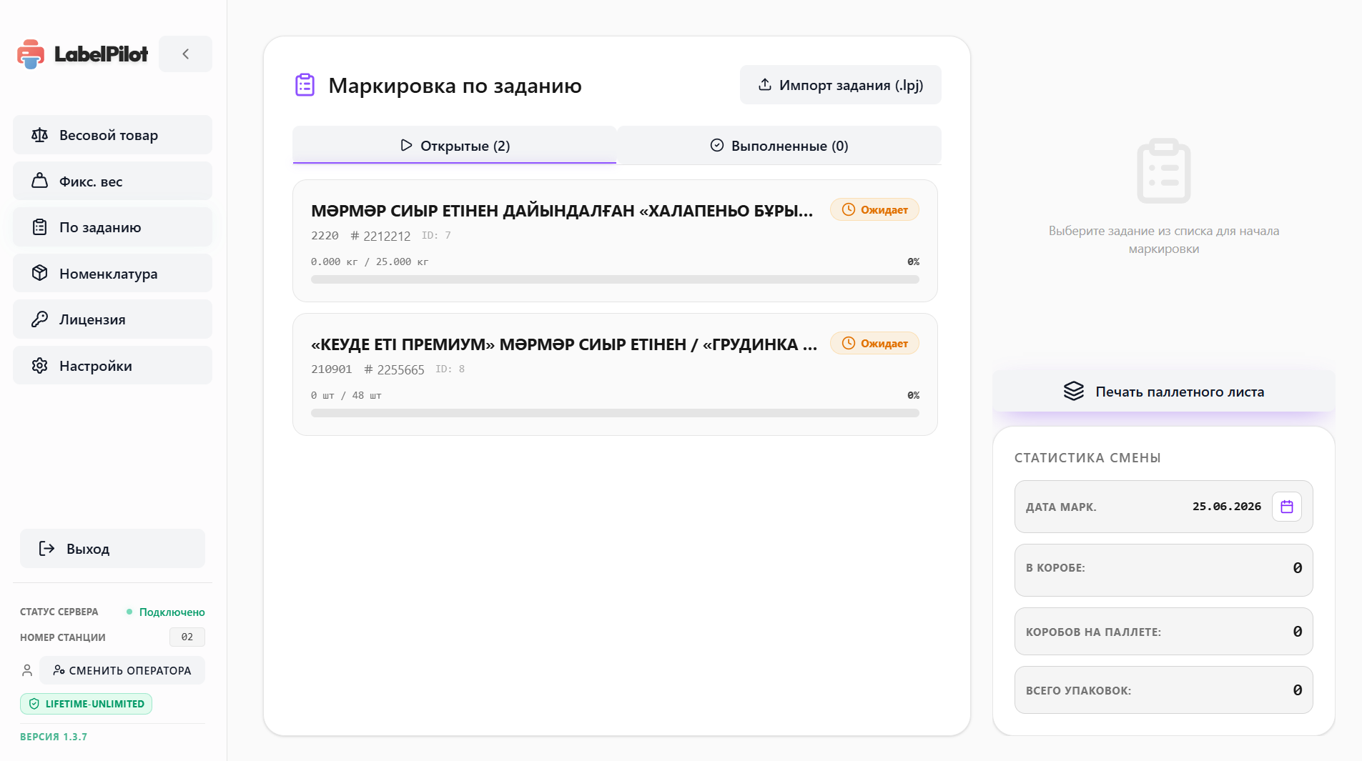The image size is (1362, 761).
Task: Click the bag icon beside Фикс. вес
Action: point(39,181)
